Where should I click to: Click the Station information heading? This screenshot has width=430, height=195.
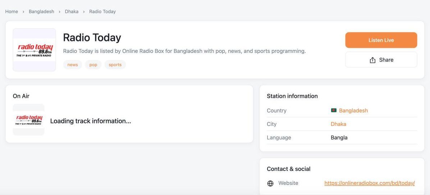pyautogui.click(x=292, y=96)
